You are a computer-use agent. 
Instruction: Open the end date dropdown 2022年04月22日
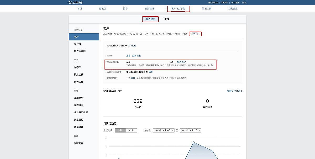pyautogui.click(x=191, y=130)
